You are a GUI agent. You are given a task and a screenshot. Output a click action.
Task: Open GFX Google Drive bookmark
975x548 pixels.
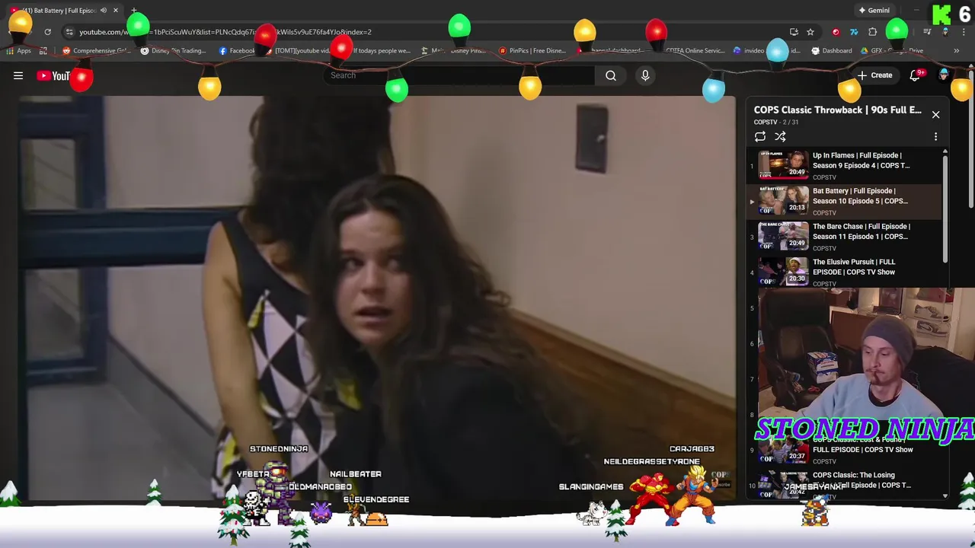[x=892, y=51]
